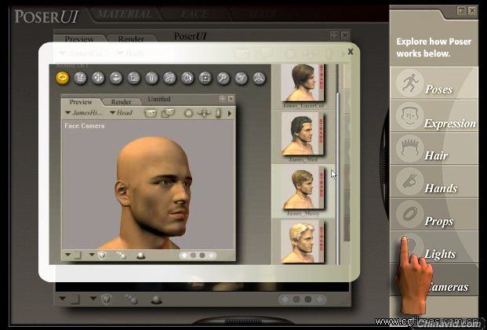This screenshot has width=487, height=330.
Task: Expand the black arrow at the Untitled toolbar end
Action: (230, 114)
